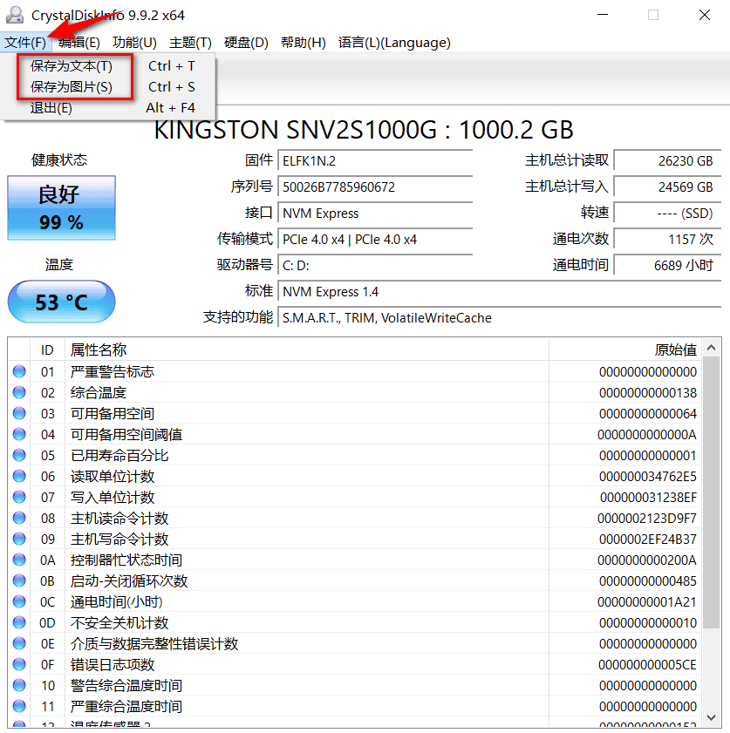
Task: Click the attribute list scrollbar thumb
Action: coord(712,493)
